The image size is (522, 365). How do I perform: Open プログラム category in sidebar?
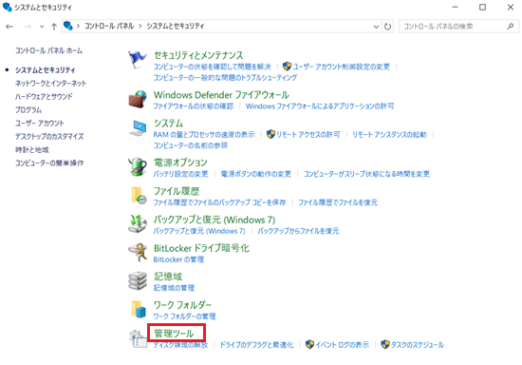coord(28,110)
